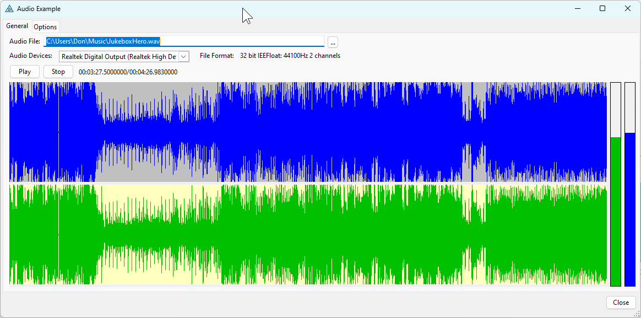Click the Audio Example app icon in title bar

(x=9, y=9)
